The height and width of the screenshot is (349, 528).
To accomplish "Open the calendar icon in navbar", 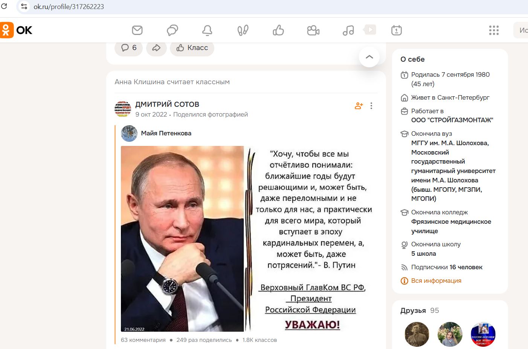I will (x=397, y=30).
